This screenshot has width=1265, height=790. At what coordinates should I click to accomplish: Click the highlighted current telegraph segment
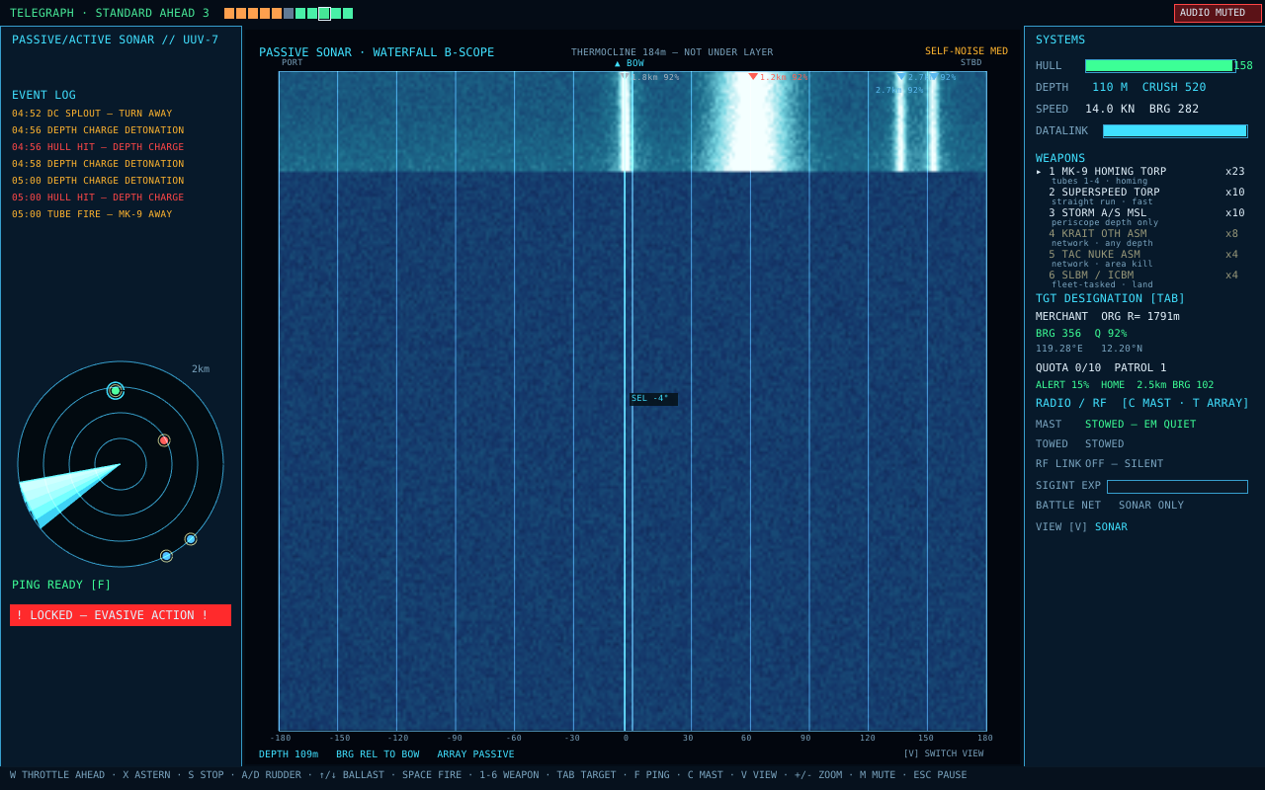tap(324, 14)
